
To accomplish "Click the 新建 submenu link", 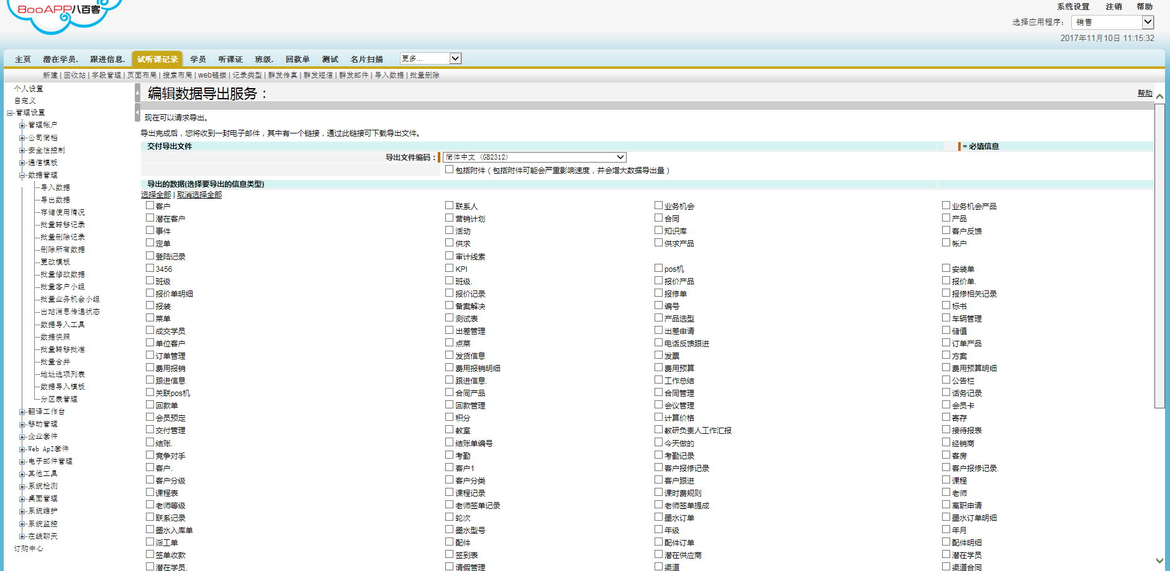I will (x=50, y=75).
